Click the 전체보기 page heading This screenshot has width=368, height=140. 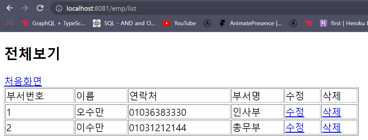[x=32, y=54]
